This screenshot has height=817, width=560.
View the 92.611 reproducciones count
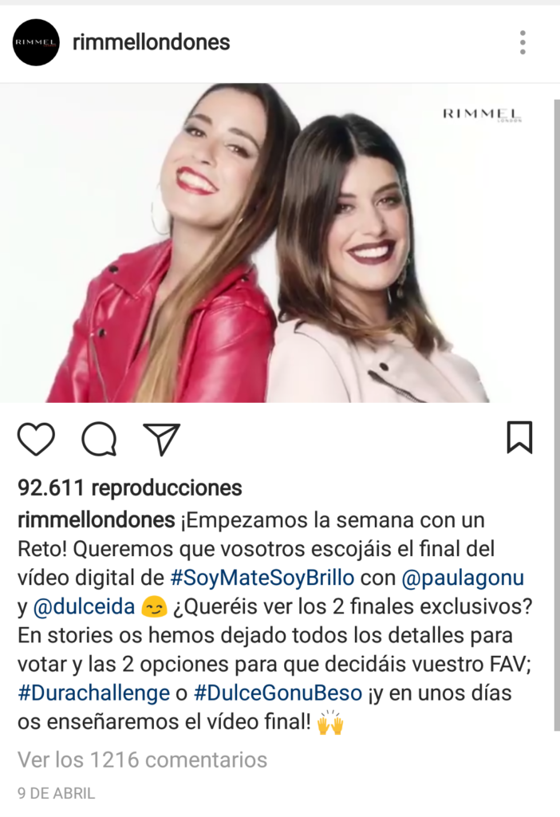[130, 488]
